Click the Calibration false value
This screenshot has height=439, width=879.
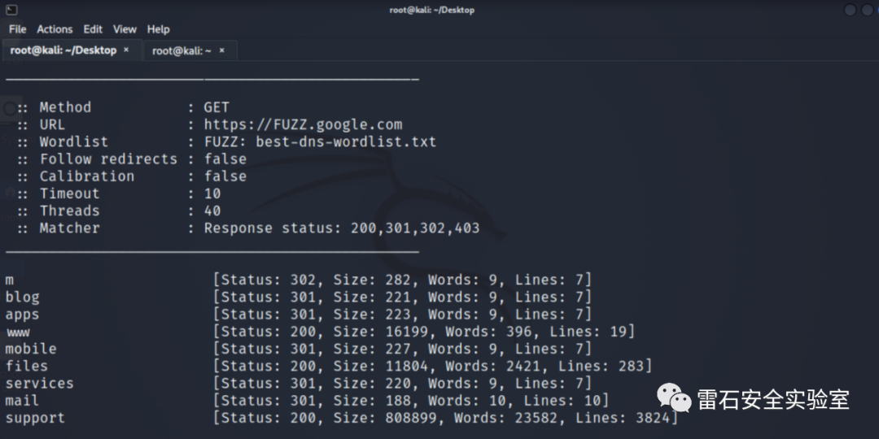[x=225, y=176]
